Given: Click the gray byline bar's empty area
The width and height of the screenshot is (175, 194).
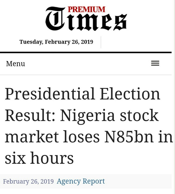Looking at the screenshot, I should [140, 181].
